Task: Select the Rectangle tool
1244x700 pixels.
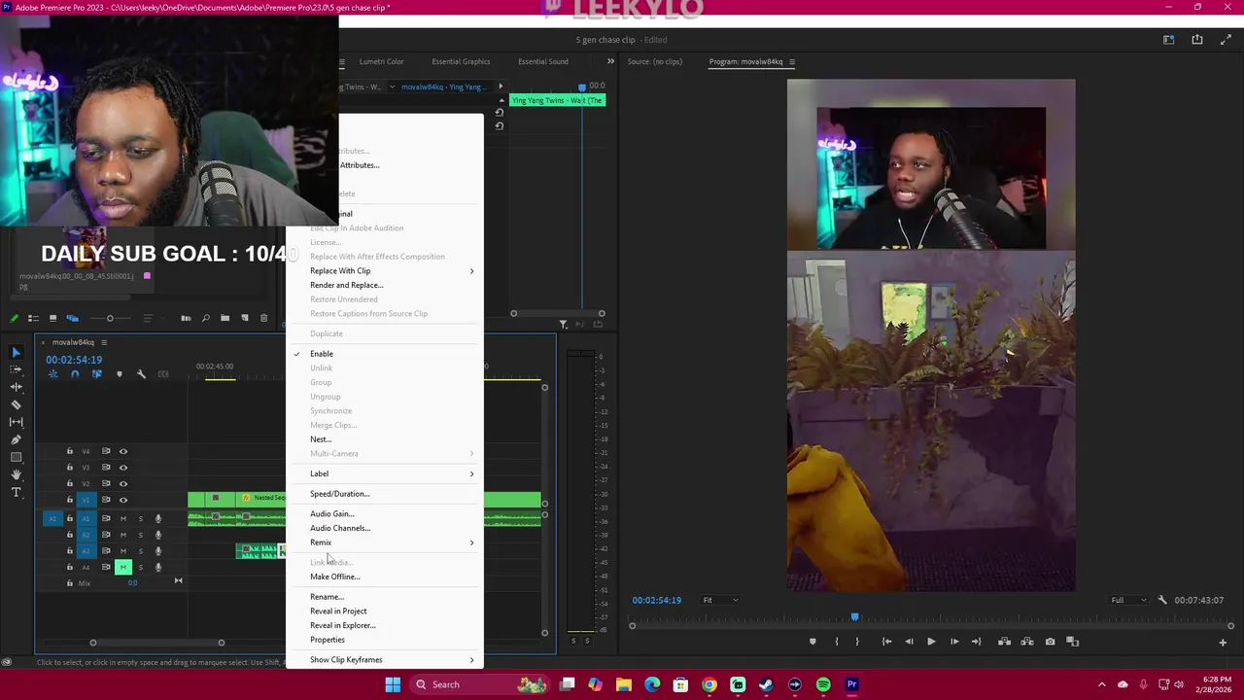Action: [16, 457]
